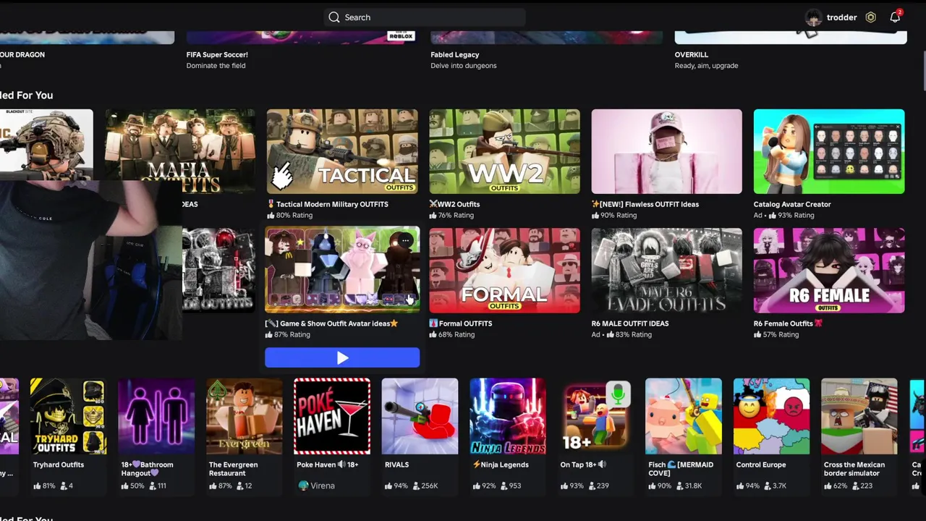Click the 'Virena' label under Poke Haven

[x=323, y=486]
